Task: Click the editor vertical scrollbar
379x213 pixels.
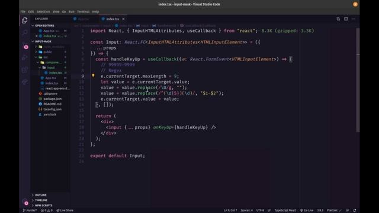Action: click(358, 80)
